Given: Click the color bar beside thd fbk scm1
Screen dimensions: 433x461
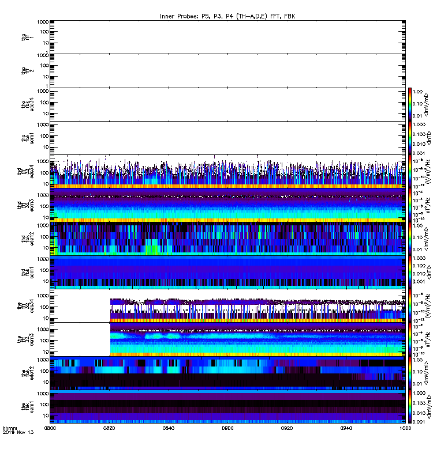Looking at the screenshot, I should pyautogui.click(x=410, y=272).
